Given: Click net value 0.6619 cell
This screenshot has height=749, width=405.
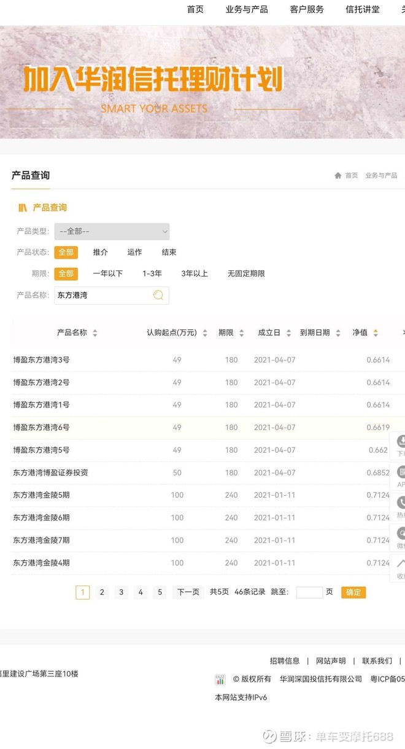Looking at the screenshot, I should point(378,428).
